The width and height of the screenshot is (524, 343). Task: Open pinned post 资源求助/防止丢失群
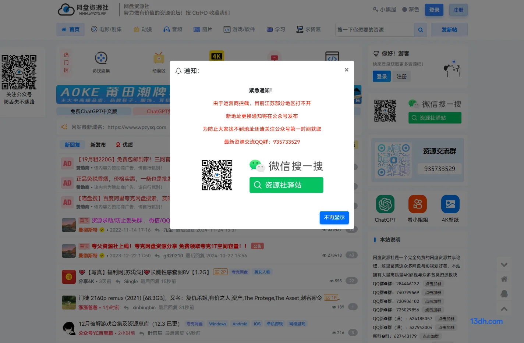click(x=131, y=221)
